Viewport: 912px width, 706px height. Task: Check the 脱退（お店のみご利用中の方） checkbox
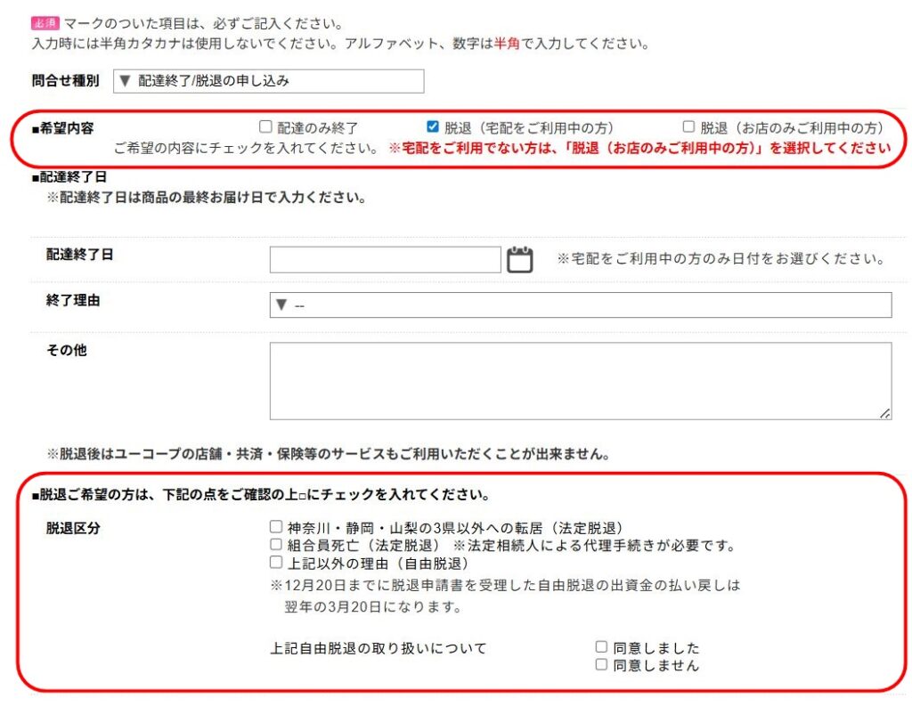tap(688, 127)
